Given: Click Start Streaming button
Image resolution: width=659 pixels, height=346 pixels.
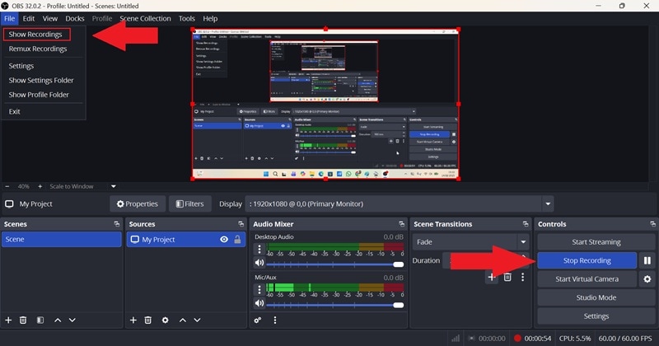Looking at the screenshot, I should (596, 241).
